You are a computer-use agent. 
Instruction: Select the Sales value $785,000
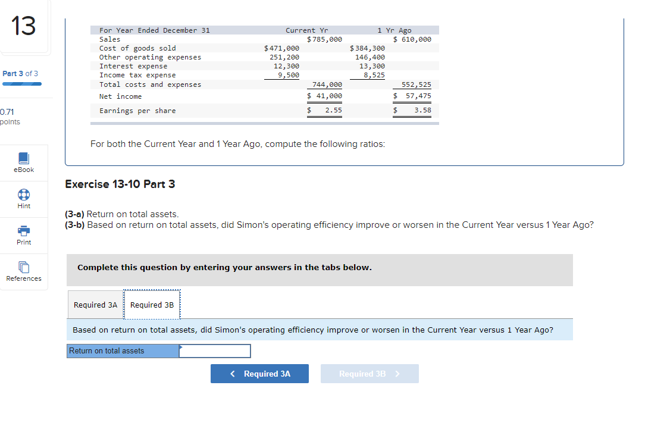[324, 39]
